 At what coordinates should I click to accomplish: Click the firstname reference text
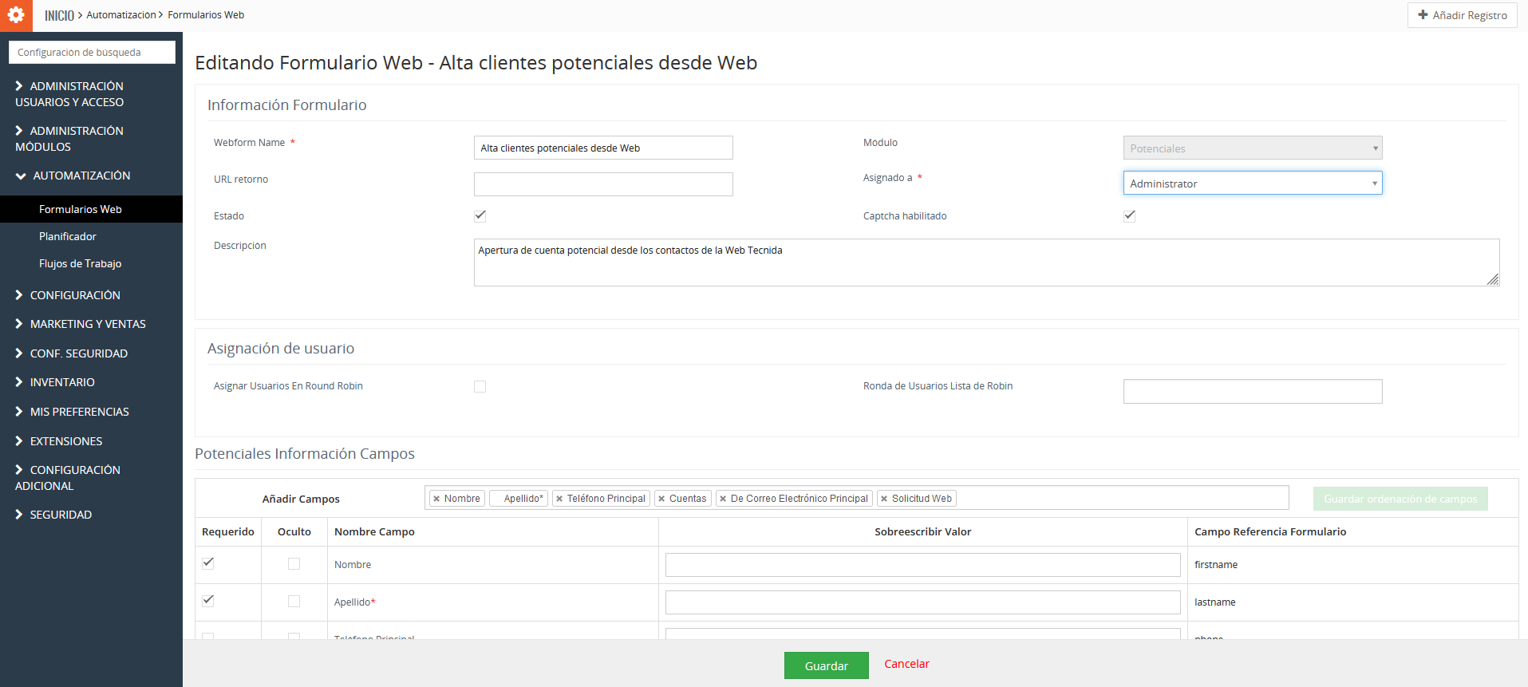1216,565
